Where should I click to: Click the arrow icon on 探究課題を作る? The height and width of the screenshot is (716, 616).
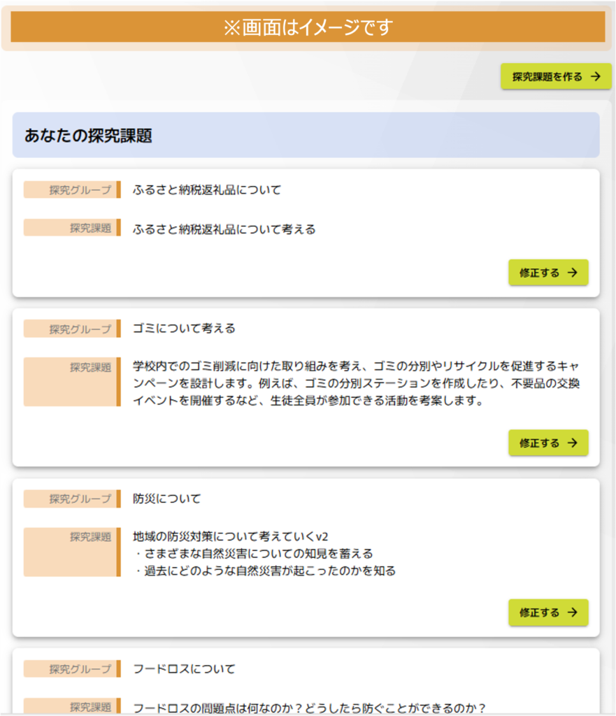point(596,77)
